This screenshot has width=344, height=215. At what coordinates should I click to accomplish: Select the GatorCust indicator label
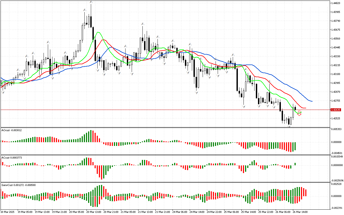pos(18,185)
